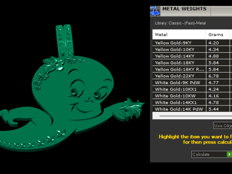This screenshot has height=174, width=232.
Task: Select the Yellow Gold:14KY row
Action: 192,56
